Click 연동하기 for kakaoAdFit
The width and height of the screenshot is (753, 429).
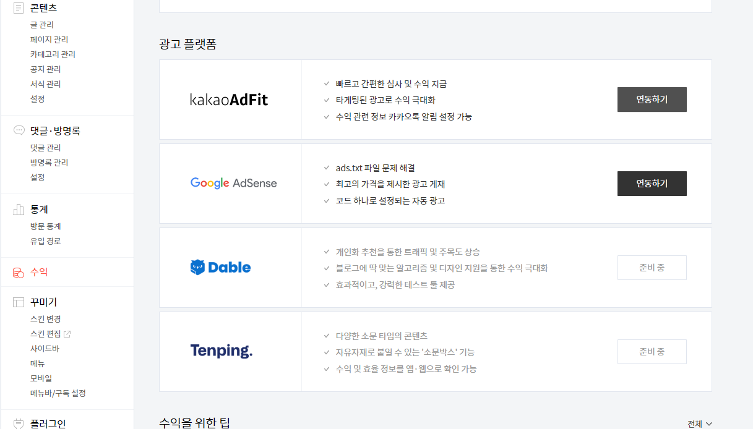(652, 100)
